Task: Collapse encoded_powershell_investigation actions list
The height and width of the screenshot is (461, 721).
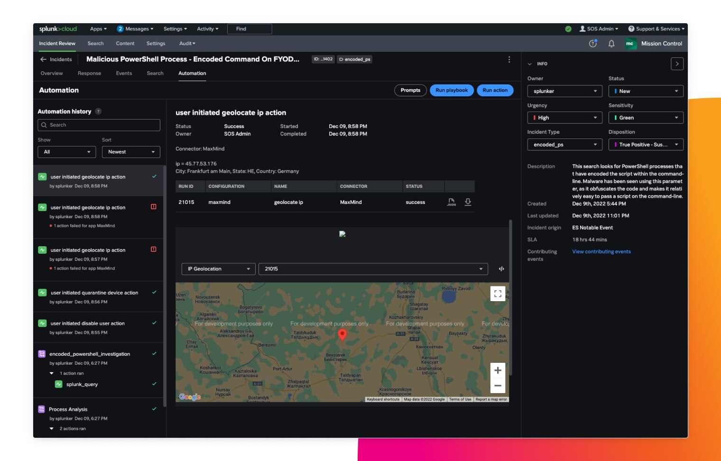Action: [x=52, y=373]
